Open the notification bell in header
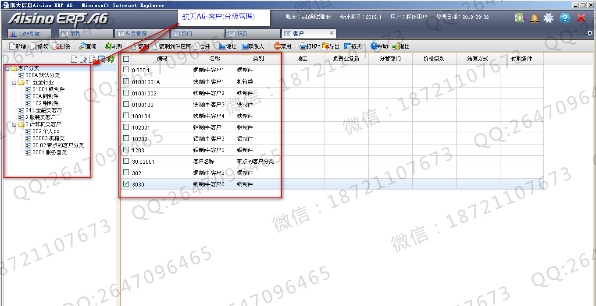Viewport: 596px width, 306px height. [534, 18]
